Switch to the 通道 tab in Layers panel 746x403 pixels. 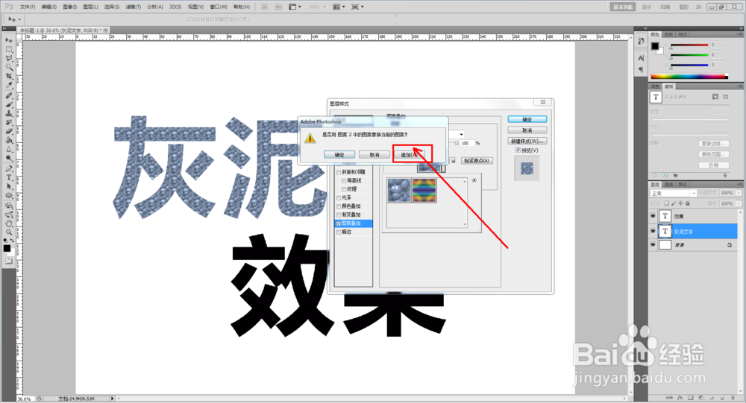click(x=669, y=185)
